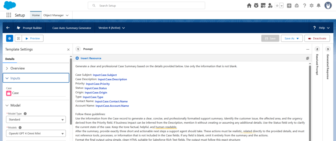Open the Model Type combo box

click(x=36, y=120)
